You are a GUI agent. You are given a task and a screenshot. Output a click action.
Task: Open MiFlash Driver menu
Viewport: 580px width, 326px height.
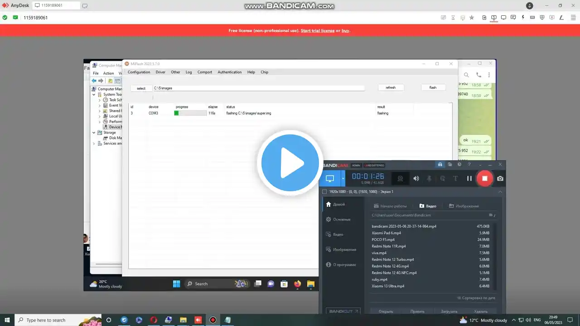coord(160,72)
